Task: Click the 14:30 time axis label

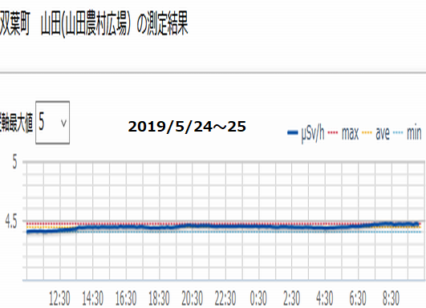Action: click(92, 298)
